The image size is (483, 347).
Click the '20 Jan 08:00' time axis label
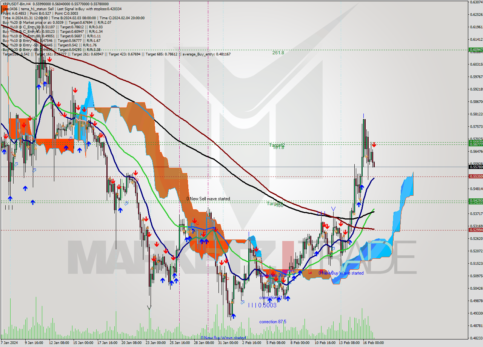click(131, 343)
